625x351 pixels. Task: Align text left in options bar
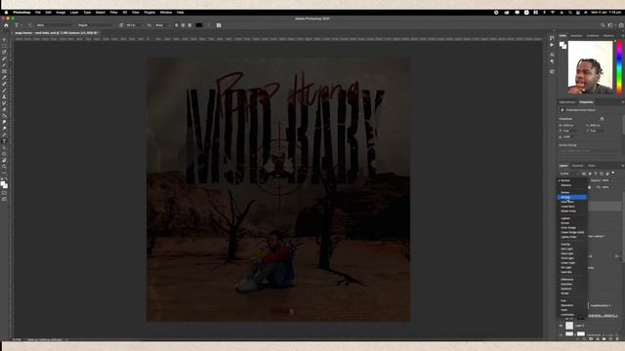click(x=177, y=25)
